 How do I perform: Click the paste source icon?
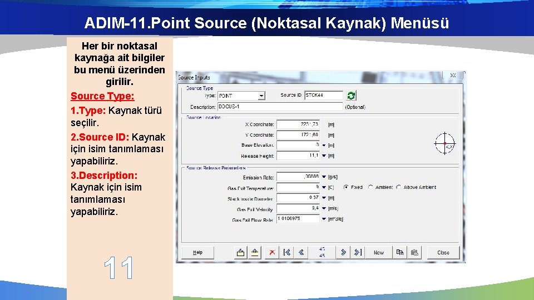414,252
